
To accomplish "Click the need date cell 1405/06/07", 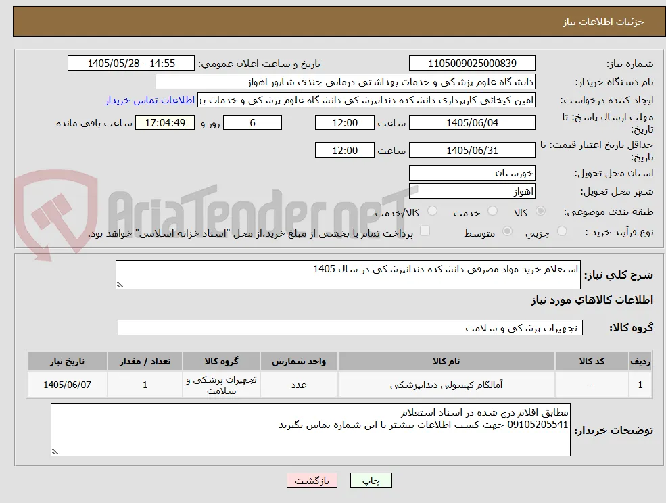I will (67, 385).
